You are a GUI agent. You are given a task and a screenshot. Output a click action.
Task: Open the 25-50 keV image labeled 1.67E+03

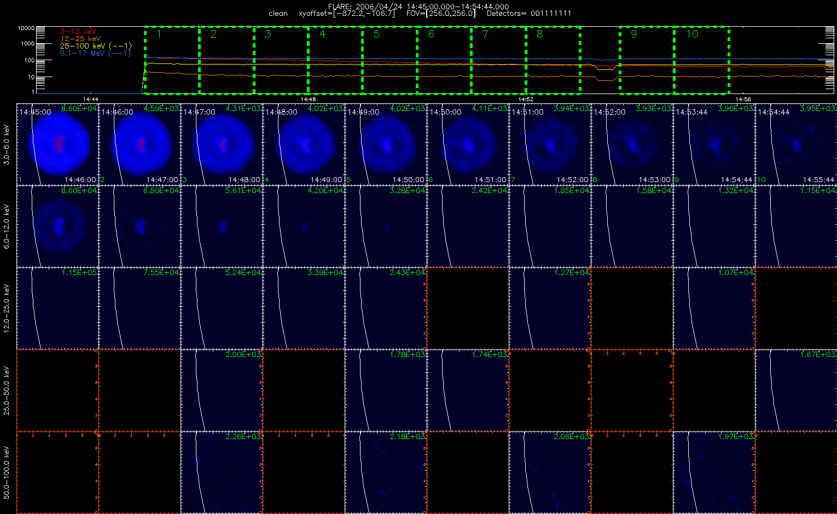796,390
